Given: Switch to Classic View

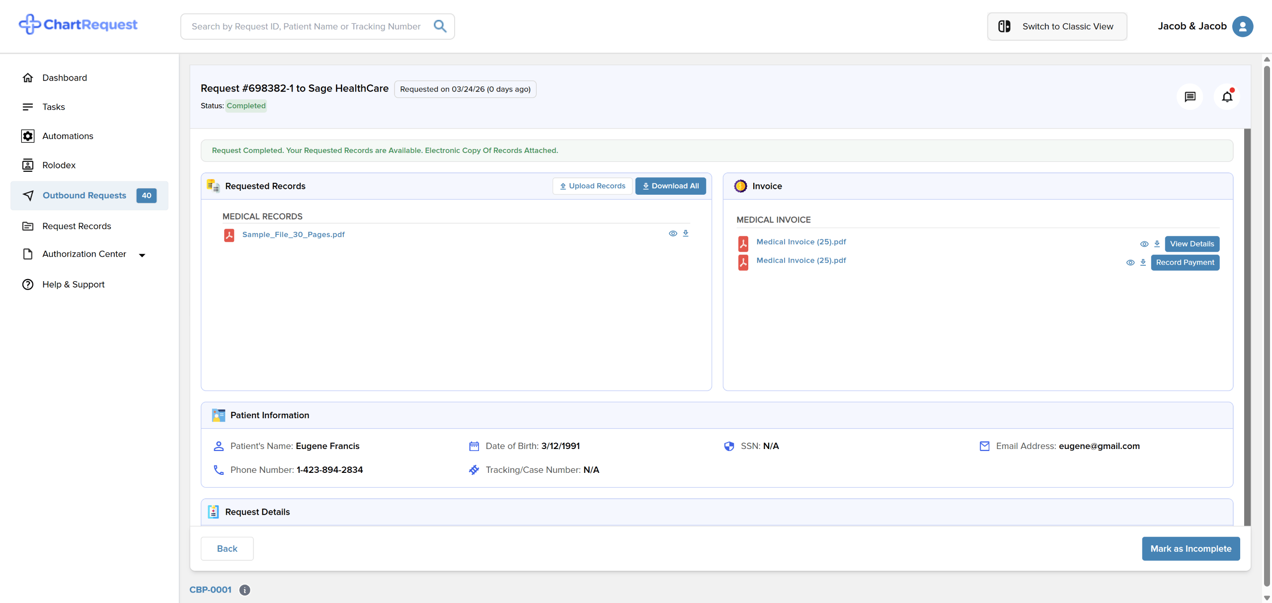Looking at the screenshot, I should click(x=1057, y=26).
